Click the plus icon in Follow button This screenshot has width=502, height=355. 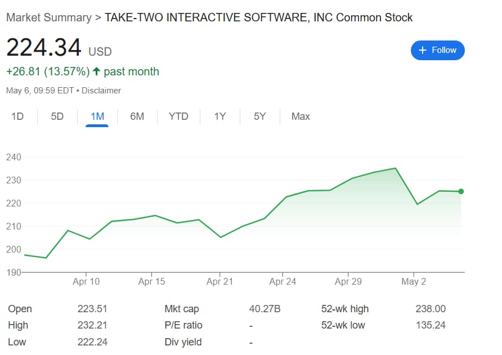423,50
